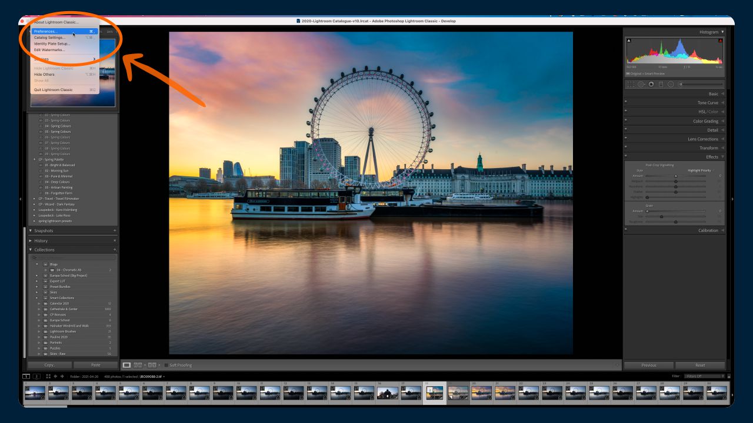The width and height of the screenshot is (753, 423).
Task: Expand the Basic panel
Action: coord(722,93)
